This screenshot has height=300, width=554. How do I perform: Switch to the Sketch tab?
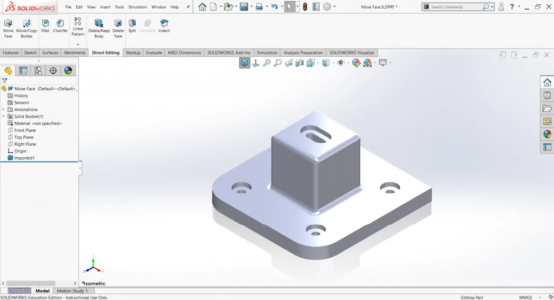click(30, 52)
